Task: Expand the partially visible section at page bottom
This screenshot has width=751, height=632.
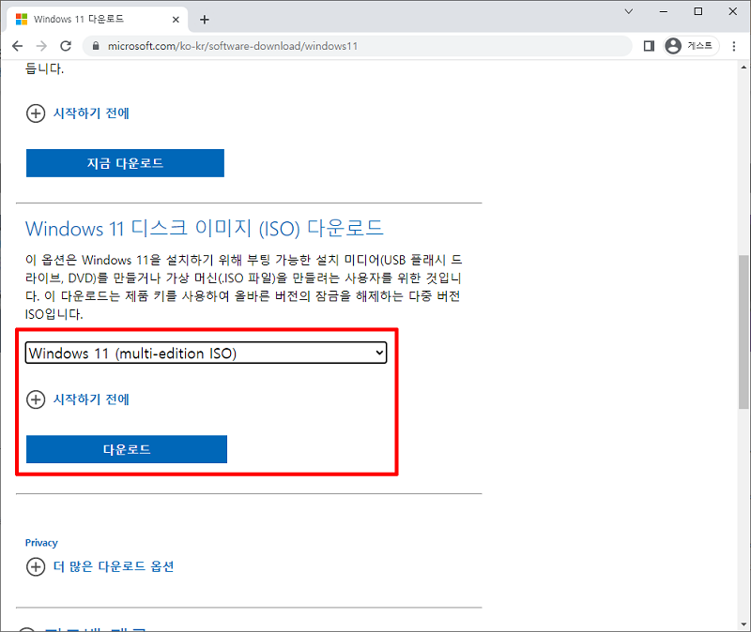Action: pos(36,626)
